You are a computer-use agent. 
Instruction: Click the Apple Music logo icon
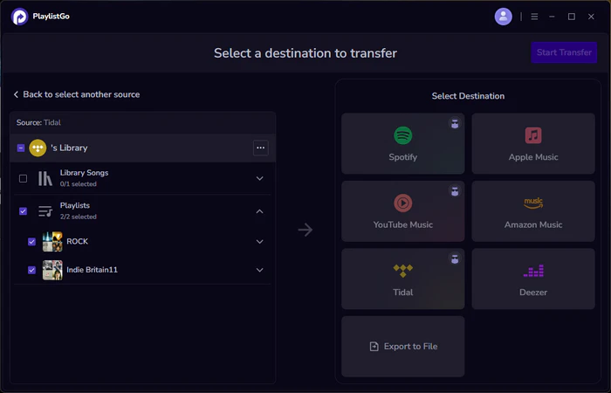click(533, 135)
